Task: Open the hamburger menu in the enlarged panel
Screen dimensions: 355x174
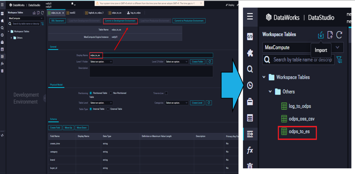Action: coord(250,16)
